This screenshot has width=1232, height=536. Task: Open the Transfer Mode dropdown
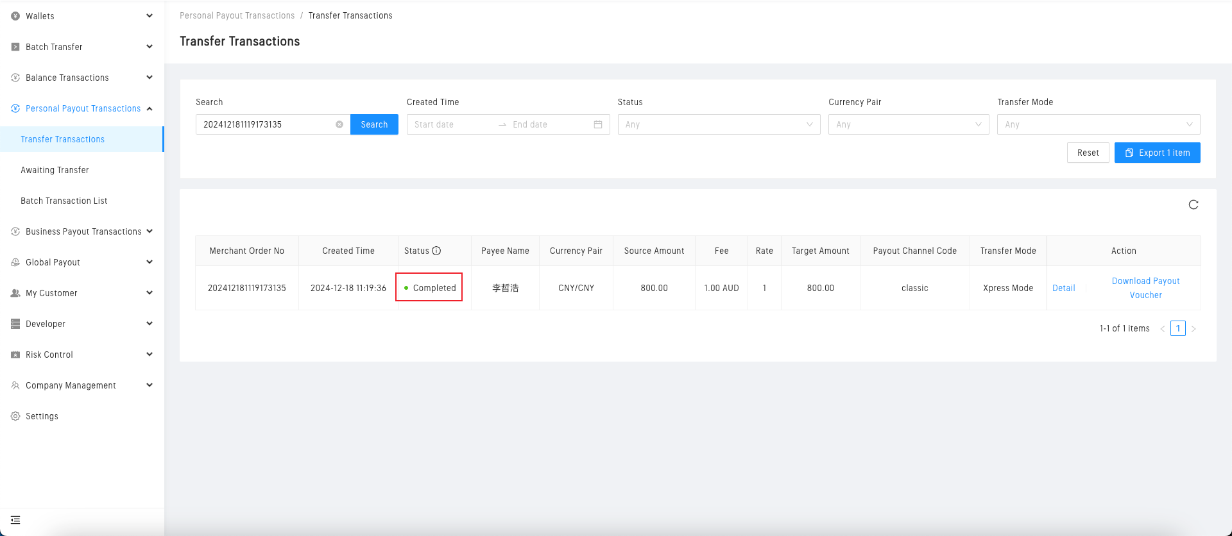pyautogui.click(x=1098, y=124)
